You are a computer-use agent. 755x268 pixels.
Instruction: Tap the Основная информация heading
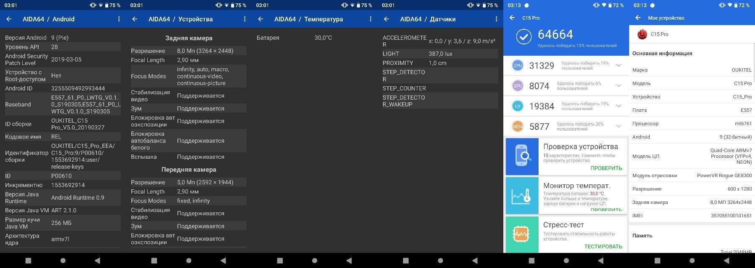[x=662, y=53]
